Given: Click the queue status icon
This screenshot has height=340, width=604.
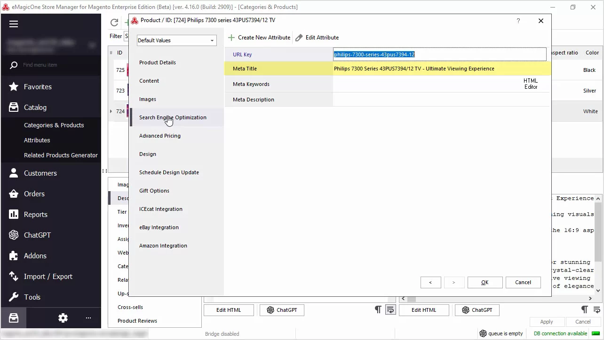Looking at the screenshot, I should [483, 333].
